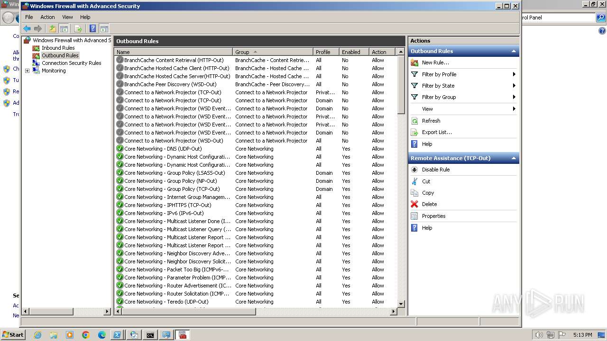The image size is (607, 341).
Task: Open the File menu
Action: tap(29, 17)
